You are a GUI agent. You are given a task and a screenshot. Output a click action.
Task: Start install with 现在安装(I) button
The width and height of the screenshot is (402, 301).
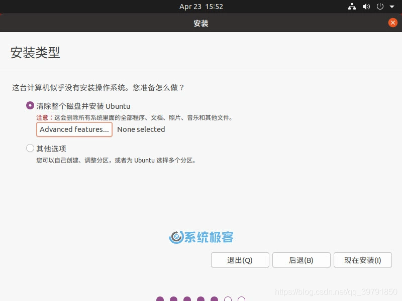tap(363, 260)
